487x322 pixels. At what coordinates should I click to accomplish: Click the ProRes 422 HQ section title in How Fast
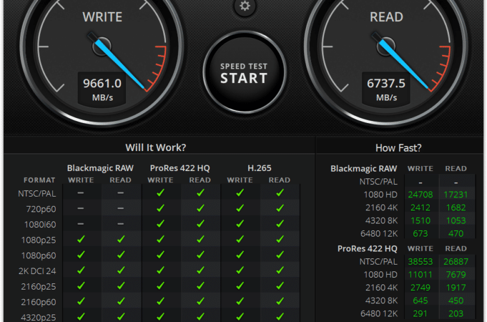pos(367,249)
